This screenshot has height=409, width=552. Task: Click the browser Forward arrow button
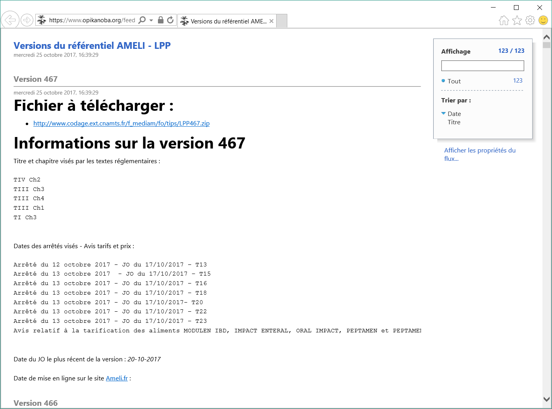[27, 20]
